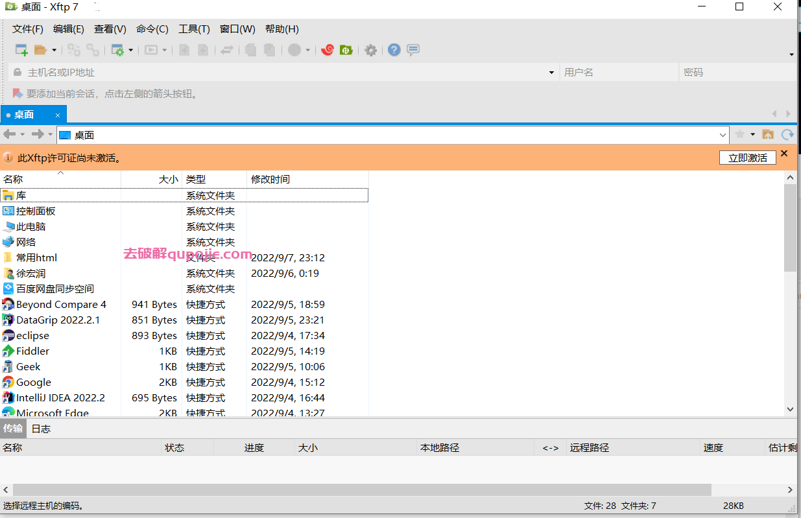Open the 工具(T) menu
801x518 pixels.
coord(195,29)
